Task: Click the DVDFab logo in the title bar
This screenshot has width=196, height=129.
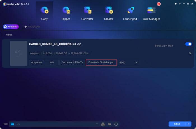Action: (x=11, y=4)
